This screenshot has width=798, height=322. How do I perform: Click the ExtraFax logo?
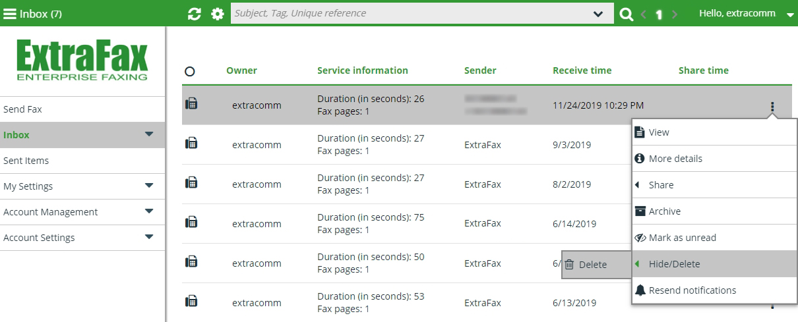(x=82, y=61)
